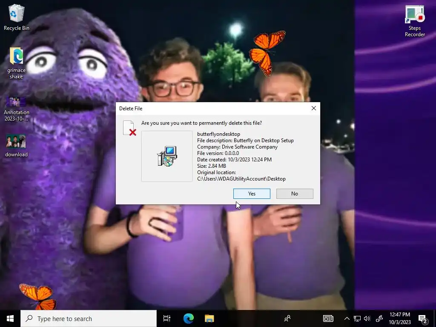Screen dimensions: 436x327
Task: Click the 'Company: Drive Software Company' line
Action: coord(237,147)
